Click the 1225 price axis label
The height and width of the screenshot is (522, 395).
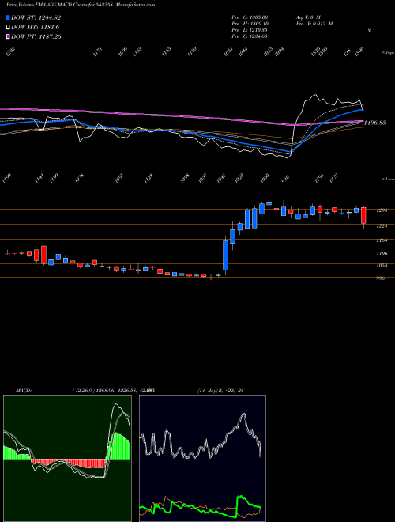tap(382, 225)
